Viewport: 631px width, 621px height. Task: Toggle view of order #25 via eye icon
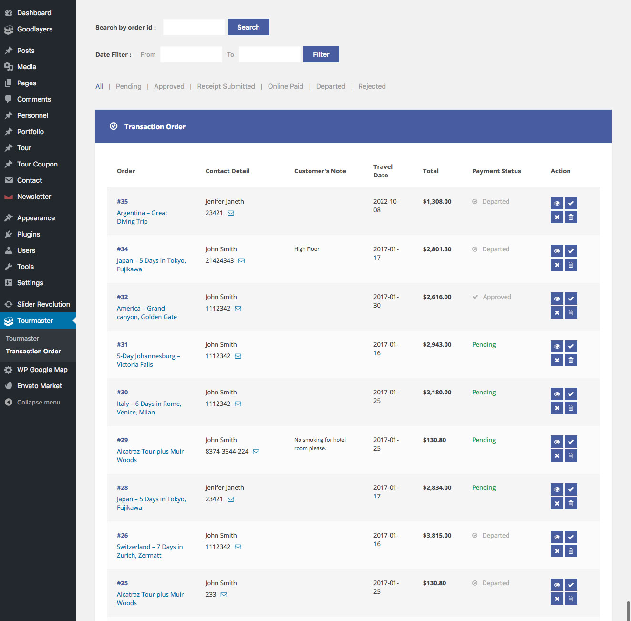pos(557,585)
